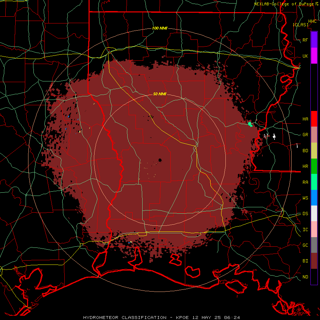Click the DS white legend swatch
The width and height of the screenshot is (320, 320).
click(314, 213)
